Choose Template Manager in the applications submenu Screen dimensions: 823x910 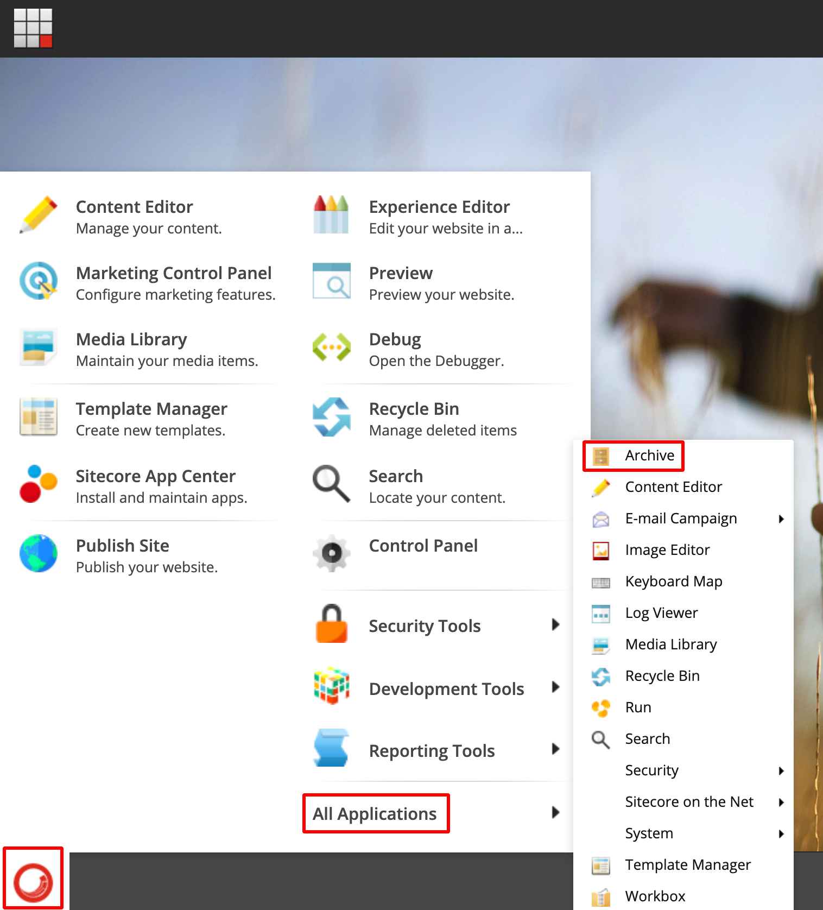(x=688, y=865)
